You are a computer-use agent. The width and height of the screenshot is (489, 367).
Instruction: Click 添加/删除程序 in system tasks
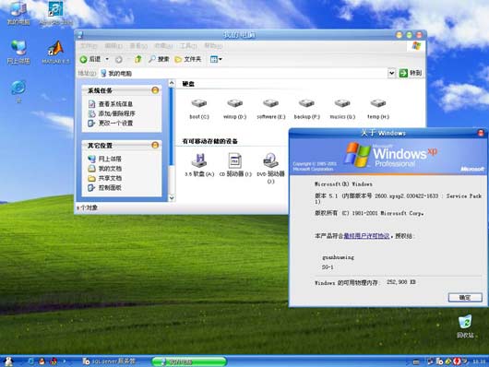pos(116,113)
